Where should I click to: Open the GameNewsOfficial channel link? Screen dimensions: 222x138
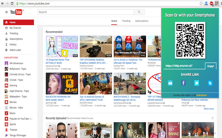pos(121,103)
